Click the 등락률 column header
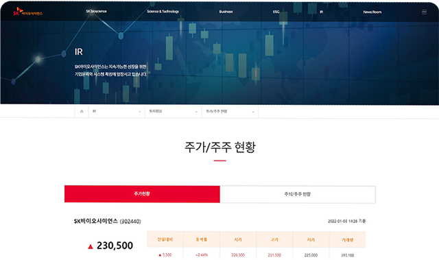This screenshot has height=260, width=439. point(202,239)
